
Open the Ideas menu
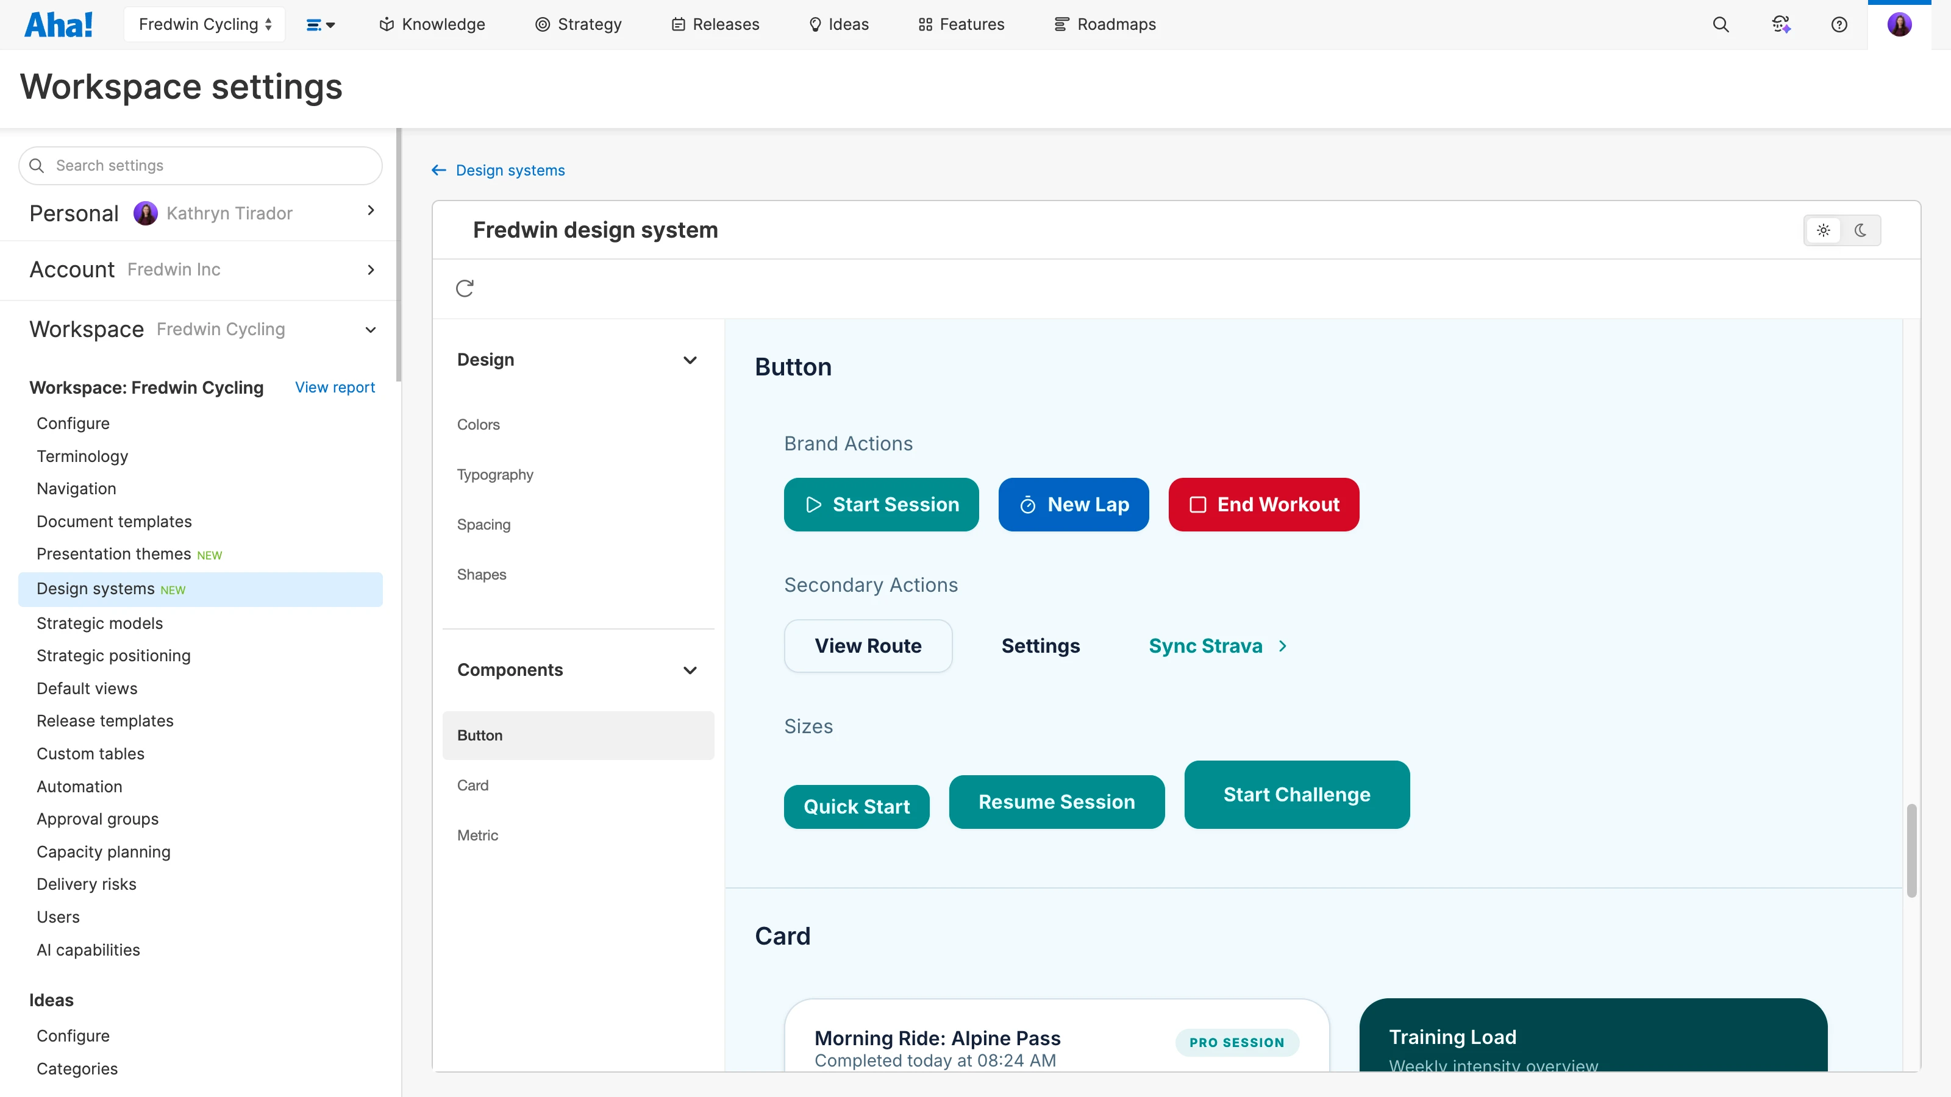[x=838, y=24]
